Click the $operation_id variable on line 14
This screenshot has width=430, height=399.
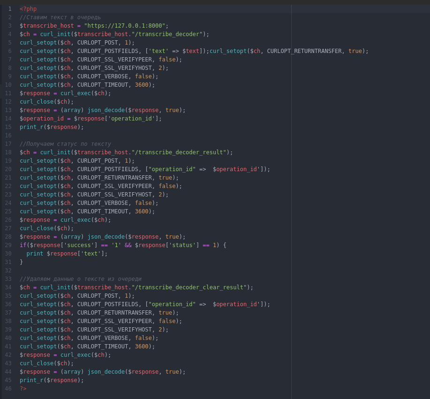[42, 119]
